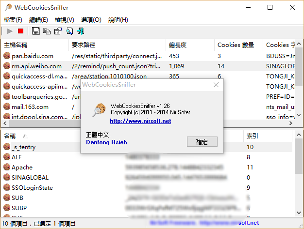
Task: Copy selected items using the copy toolbar icon
Action: coord(47,31)
